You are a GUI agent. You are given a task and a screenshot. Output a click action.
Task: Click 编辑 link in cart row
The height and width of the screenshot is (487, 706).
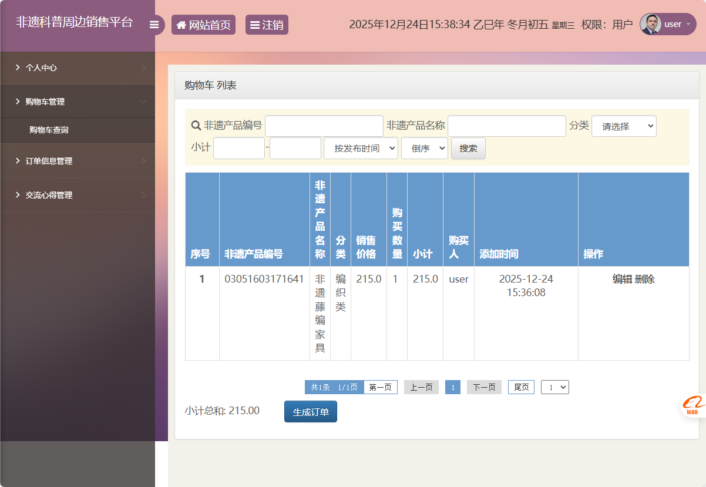[x=622, y=279]
